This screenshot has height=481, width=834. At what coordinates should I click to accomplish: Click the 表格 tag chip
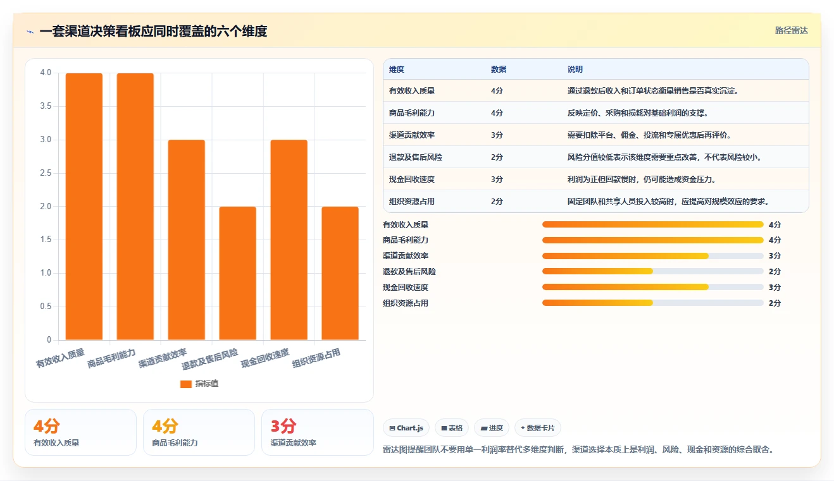click(452, 428)
